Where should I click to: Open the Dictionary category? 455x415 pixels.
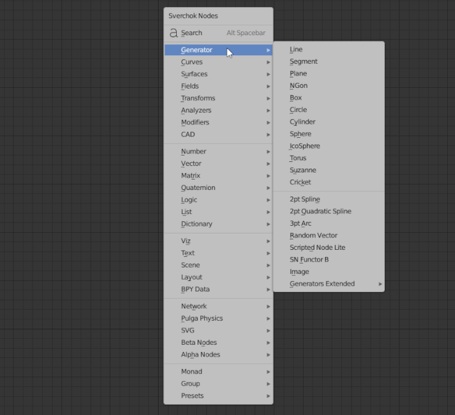(x=218, y=224)
